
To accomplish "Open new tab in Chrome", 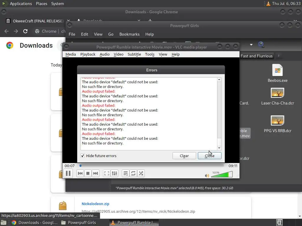I will pyautogui.click(x=150, y=20).
